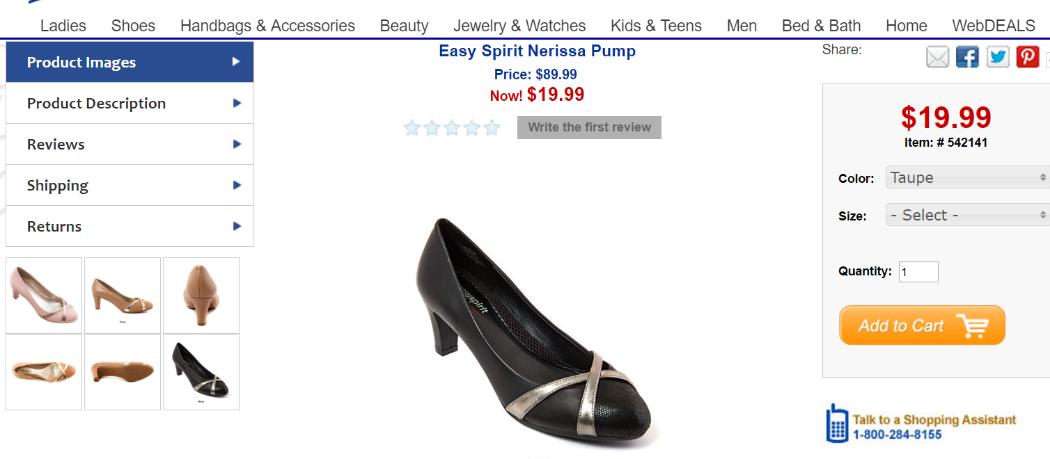Click Write the first review button
This screenshot has height=459, width=1050.
coord(589,127)
